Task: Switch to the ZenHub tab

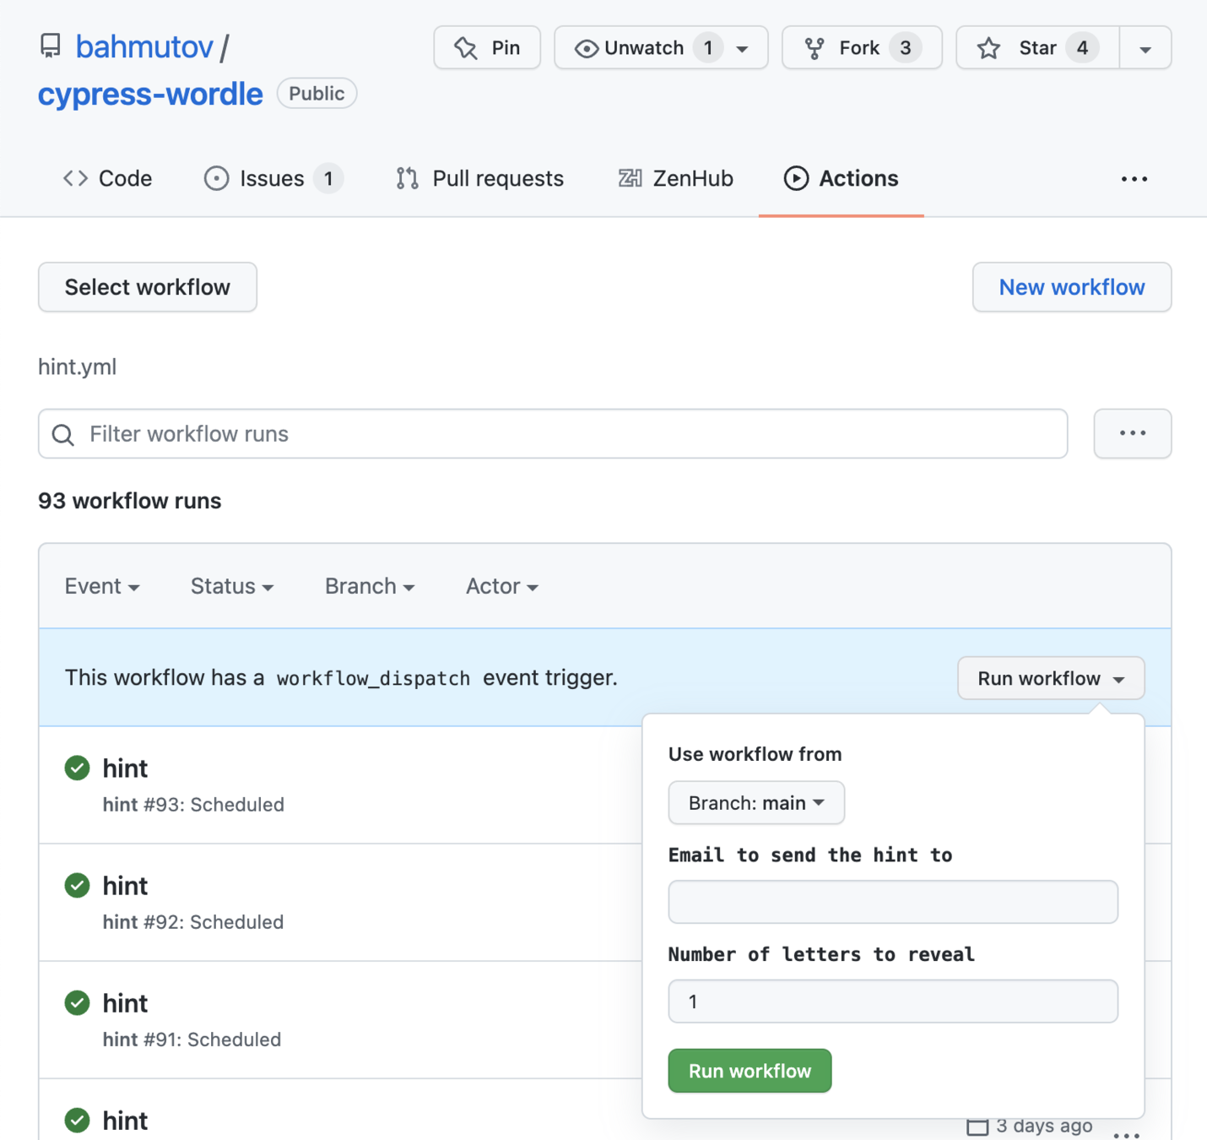Action: [x=676, y=178]
